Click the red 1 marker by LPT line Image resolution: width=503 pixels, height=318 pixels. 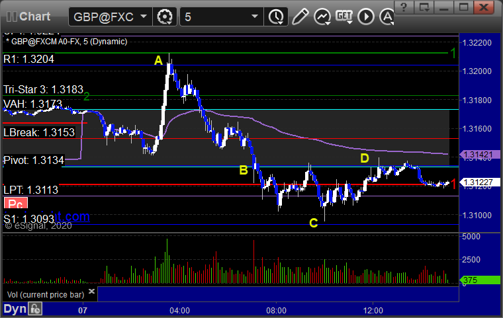[453, 184]
